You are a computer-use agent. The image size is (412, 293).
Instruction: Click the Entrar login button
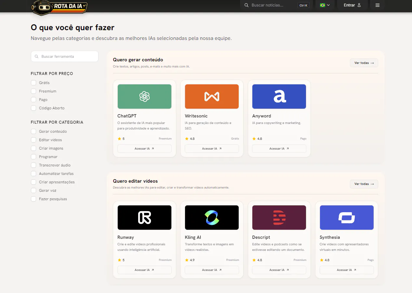(x=352, y=5)
